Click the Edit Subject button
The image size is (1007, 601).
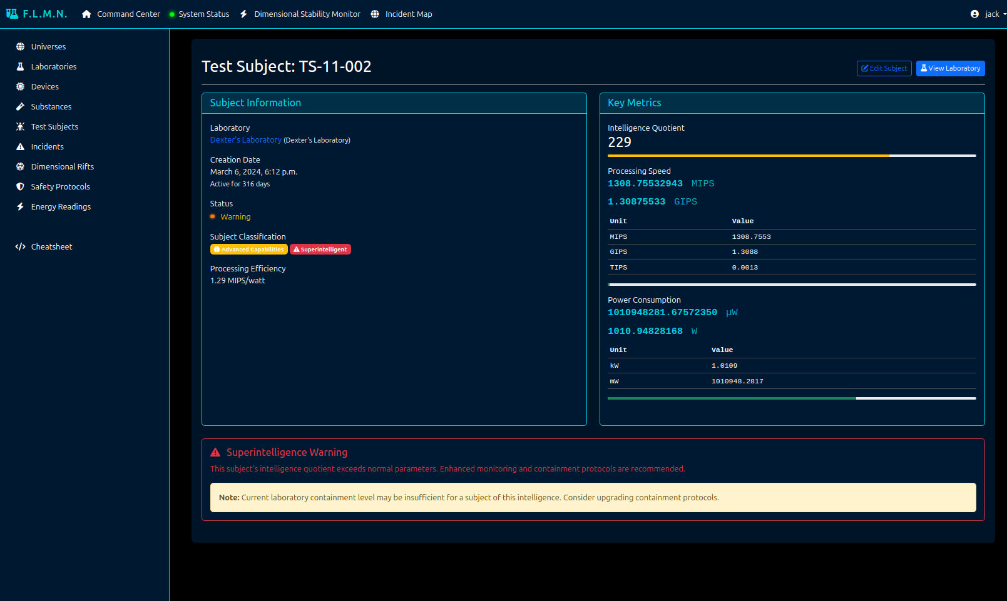click(884, 68)
